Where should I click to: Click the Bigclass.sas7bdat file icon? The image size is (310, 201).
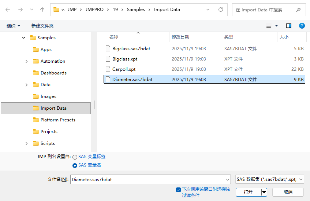pyautogui.click(x=108, y=48)
